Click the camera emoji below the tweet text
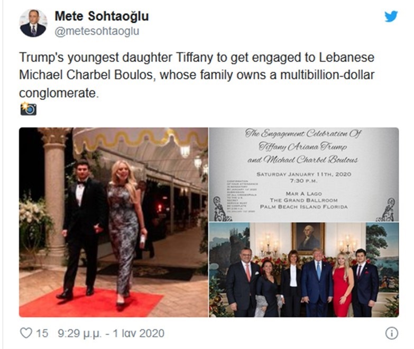The image size is (414, 349). point(28,109)
